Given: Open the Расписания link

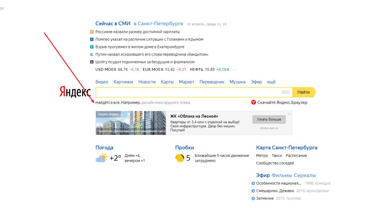Looking at the screenshot, I should (296, 155).
